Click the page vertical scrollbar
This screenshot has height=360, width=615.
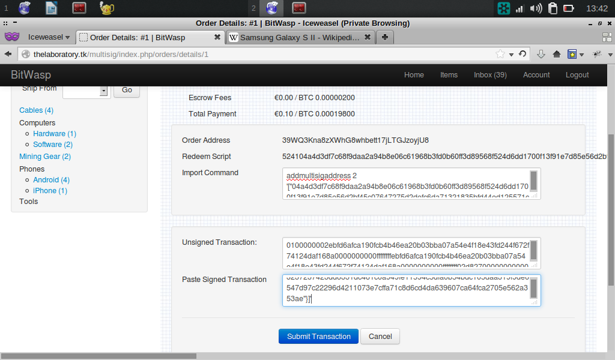coord(611,209)
